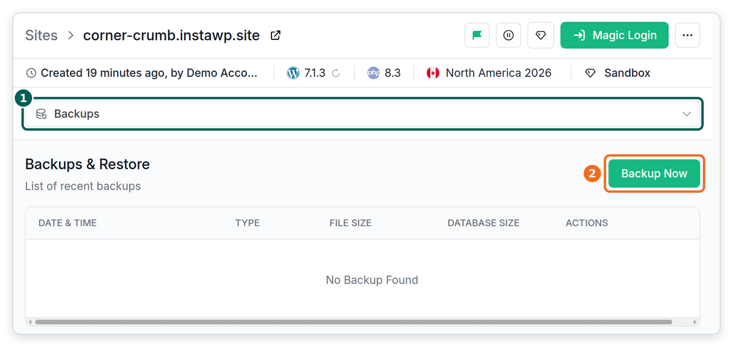The height and width of the screenshot is (347, 733).
Task: Click the Sandbox label text
Action: click(627, 73)
